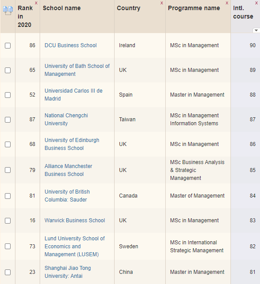Open National Chengchi University link
Viewport: 260px width, 284px height.
[x=66, y=120]
